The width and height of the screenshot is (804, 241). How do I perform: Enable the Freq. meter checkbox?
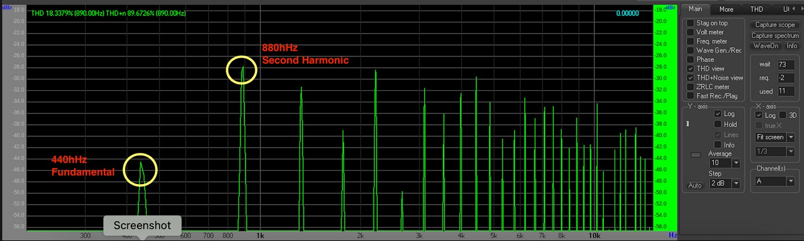[x=690, y=41]
